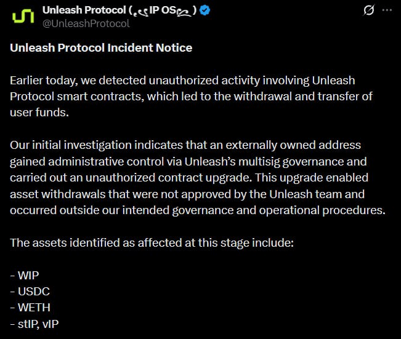401x339 pixels.
Task: Open the Unleash Protocol profile avatar
Action: [23, 17]
